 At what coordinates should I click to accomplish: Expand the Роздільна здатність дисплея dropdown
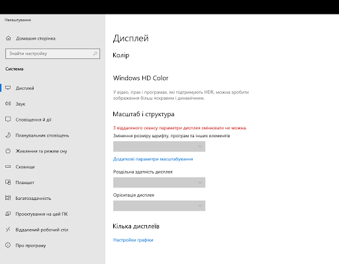click(159, 183)
